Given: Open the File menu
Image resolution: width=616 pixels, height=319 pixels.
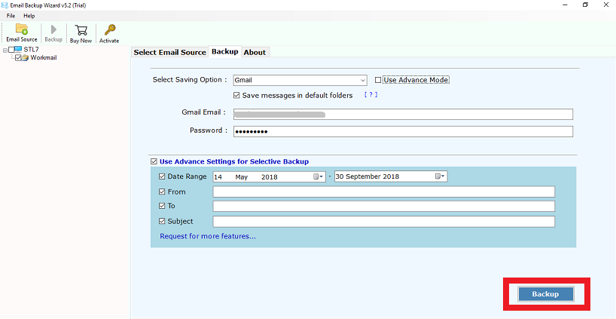Looking at the screenshot, I should click(x=11, y=16).
